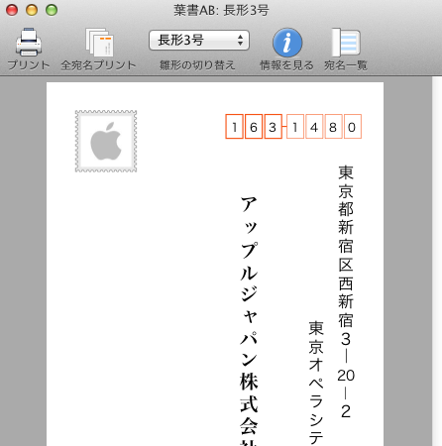442x446 pixels.
Task: Zoom window with green button
Action: point(52,10)
